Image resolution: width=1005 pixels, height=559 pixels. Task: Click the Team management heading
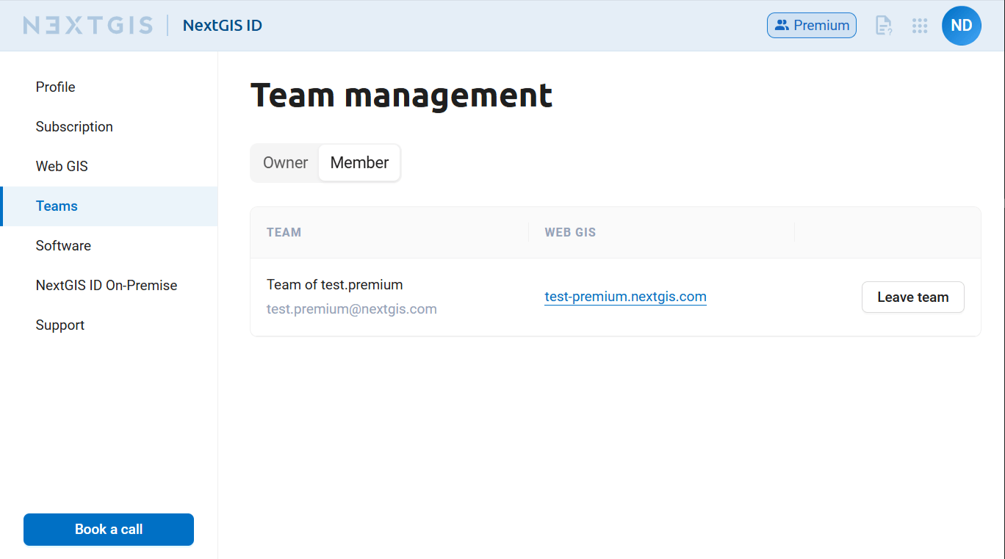[x=401, y=95]
